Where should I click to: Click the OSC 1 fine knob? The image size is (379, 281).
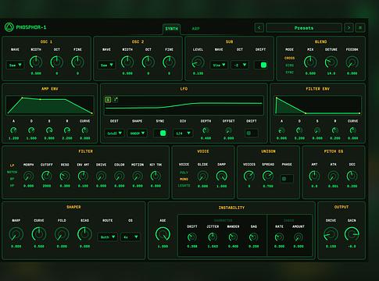click(x=77, y=62)
